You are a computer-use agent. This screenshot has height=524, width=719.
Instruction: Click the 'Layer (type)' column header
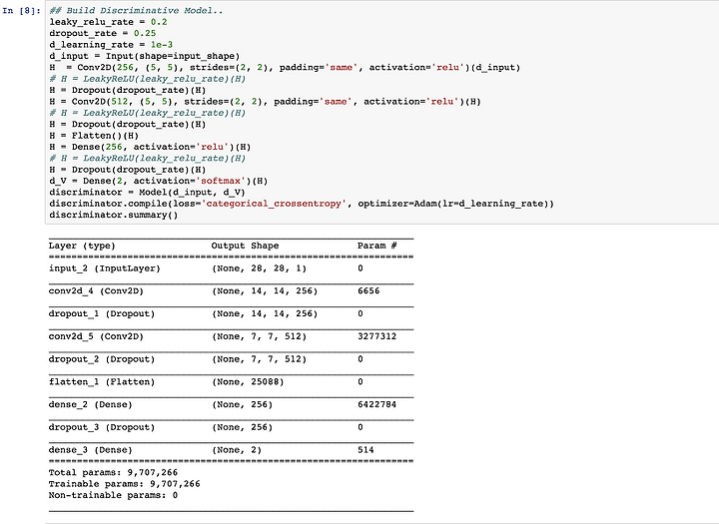pyautogui.click(x=82, y=246)
